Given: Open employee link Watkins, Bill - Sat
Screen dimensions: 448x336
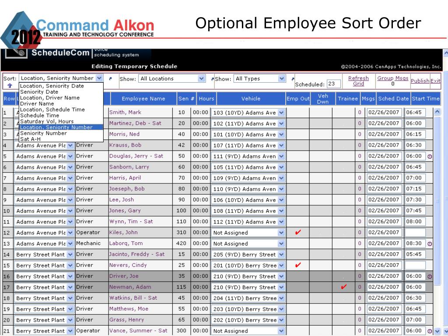Looking at the screenshot, I should click(133, 297).
